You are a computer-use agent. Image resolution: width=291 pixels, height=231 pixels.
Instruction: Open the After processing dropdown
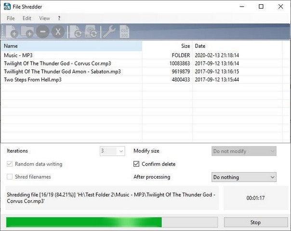click(x=244, y=177)
